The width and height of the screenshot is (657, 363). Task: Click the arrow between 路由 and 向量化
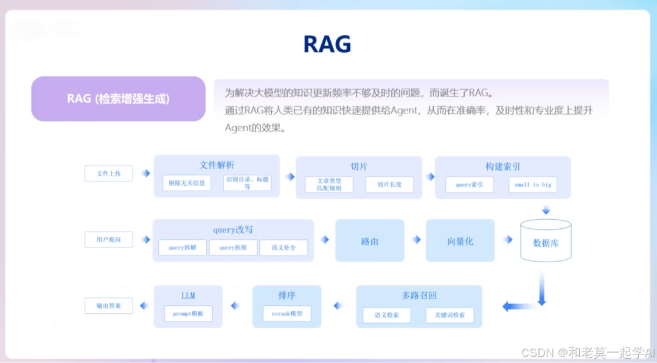(x=415, y=240)
